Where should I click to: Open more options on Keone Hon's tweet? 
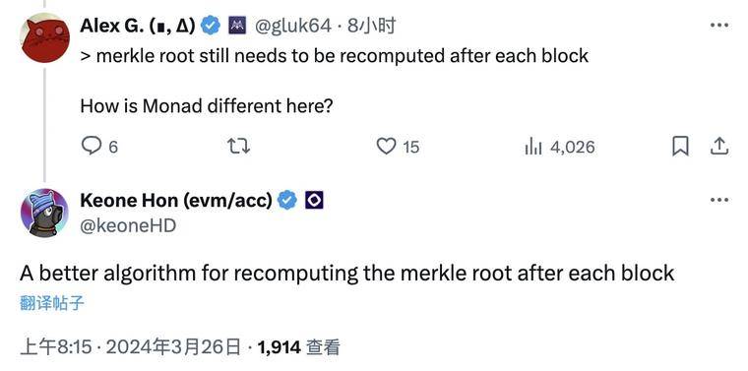pos(719,201)
